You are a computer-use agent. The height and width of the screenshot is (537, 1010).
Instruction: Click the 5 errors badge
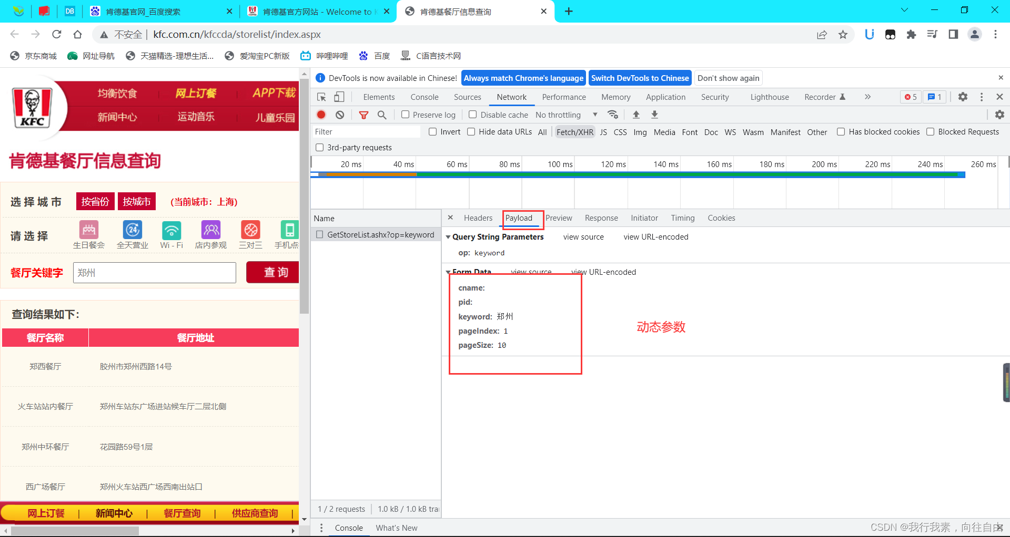911,97
